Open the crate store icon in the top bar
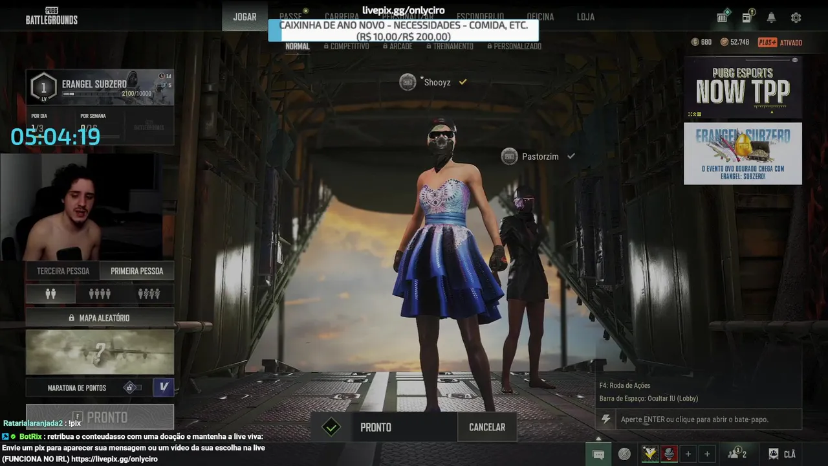This screenshot has height=466, width=828. click(723, 17)
